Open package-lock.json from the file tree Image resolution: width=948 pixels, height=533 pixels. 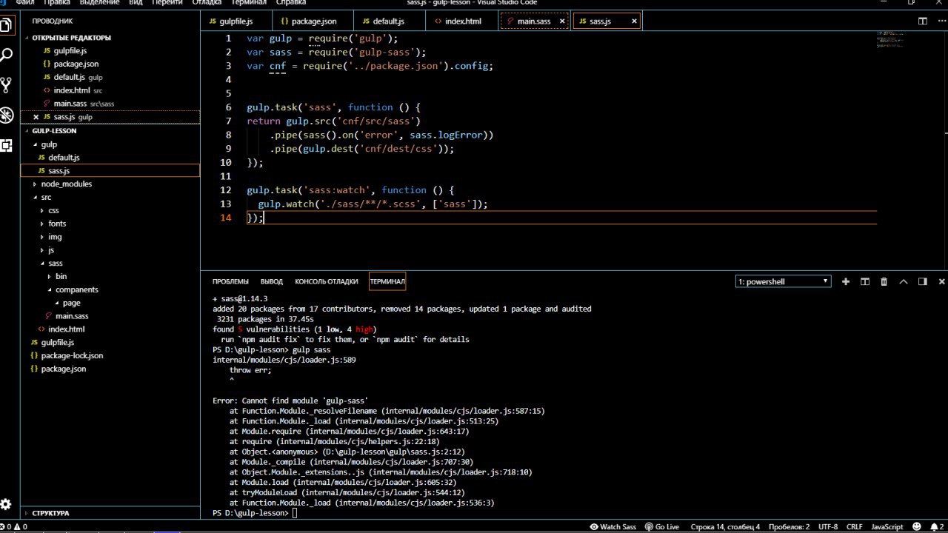click(72, 356)
